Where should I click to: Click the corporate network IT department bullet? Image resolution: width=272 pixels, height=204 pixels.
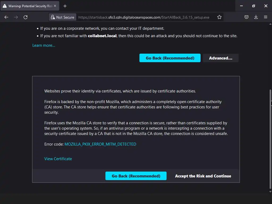[102, 28]
